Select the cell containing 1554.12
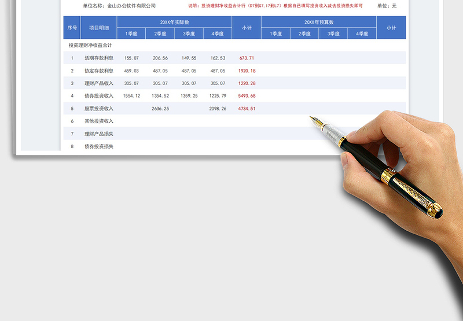 coord(131,96)
